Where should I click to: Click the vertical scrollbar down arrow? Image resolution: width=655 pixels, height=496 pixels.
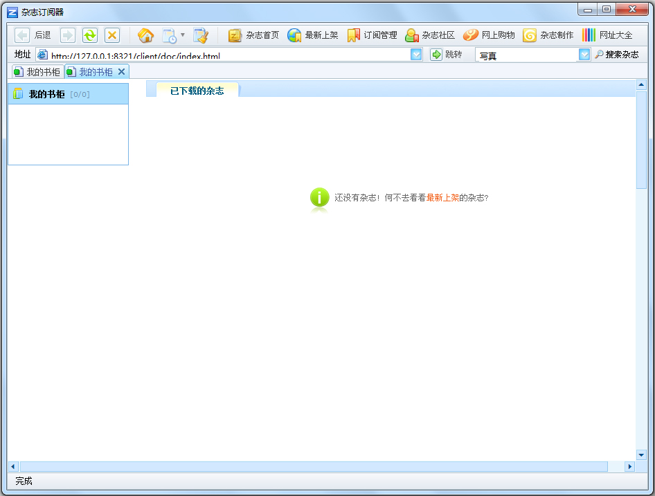point(641,454)
